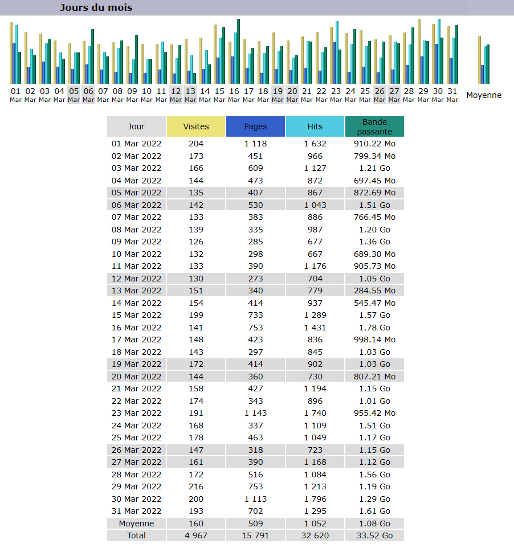Click pages value '1 143' for 23 Mar
Viewport: 514px width, 548px height.
pyautogui.click(x=255, y=413)
